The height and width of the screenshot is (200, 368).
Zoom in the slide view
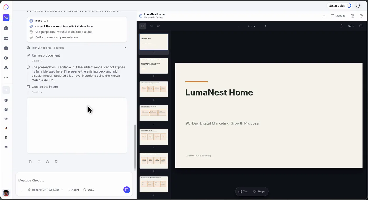click(x=361, y=26)
